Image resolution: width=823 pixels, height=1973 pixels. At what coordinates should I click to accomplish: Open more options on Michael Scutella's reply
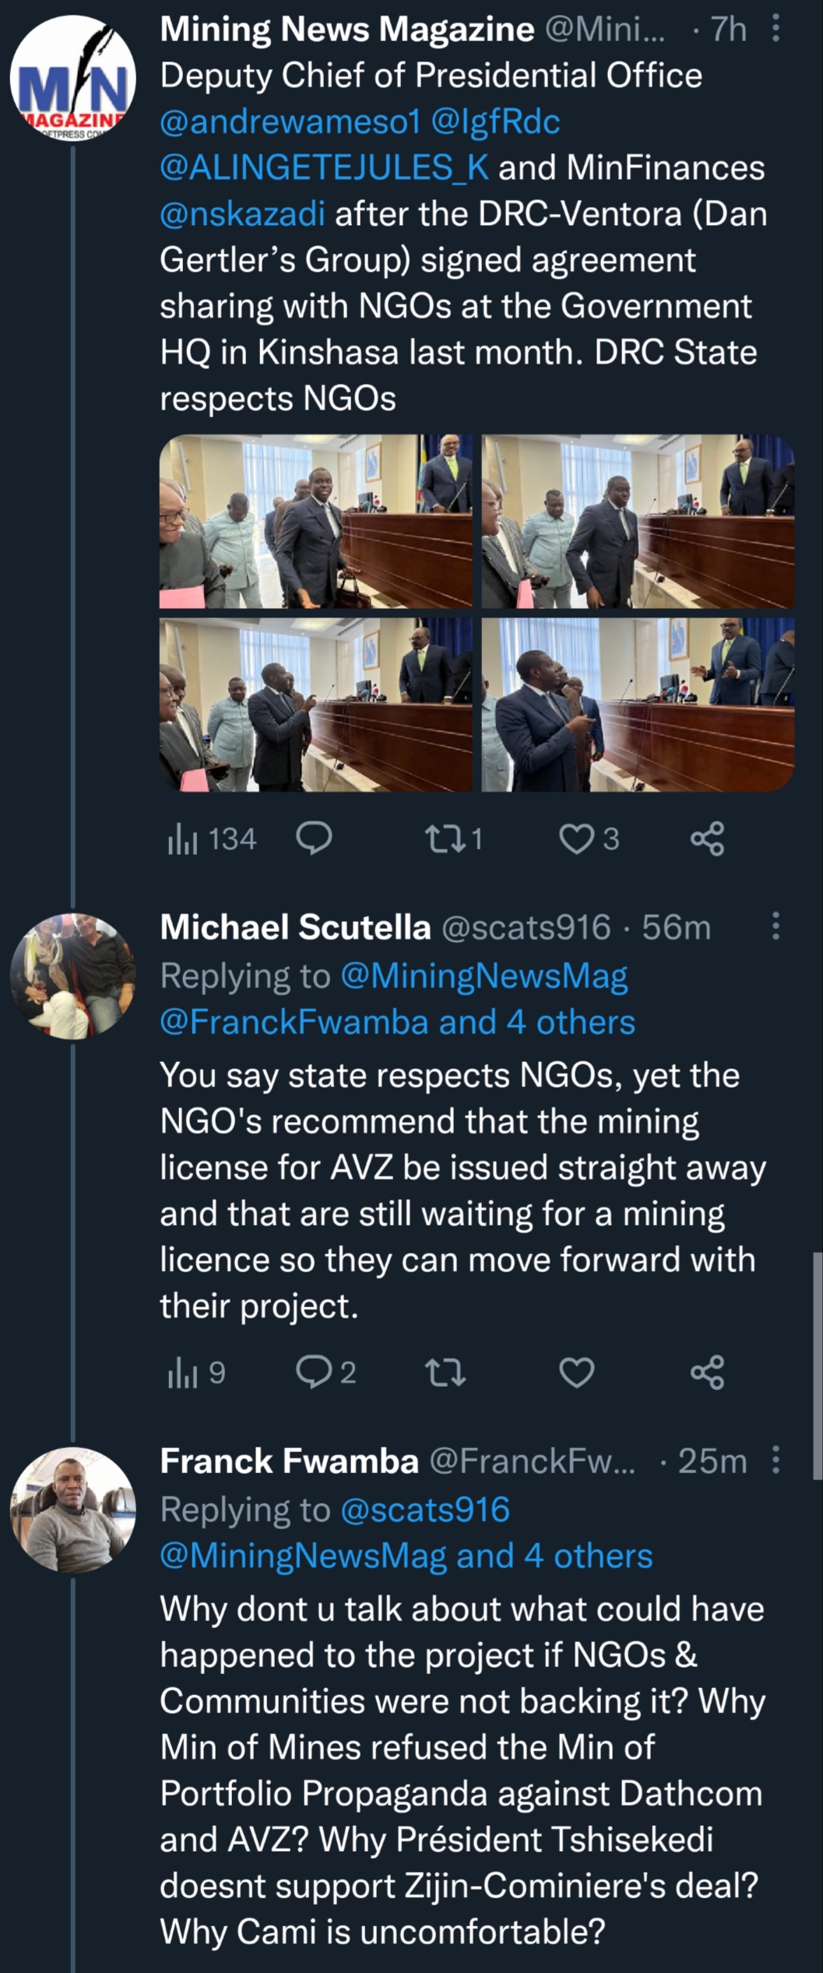(x=776, y=926)
